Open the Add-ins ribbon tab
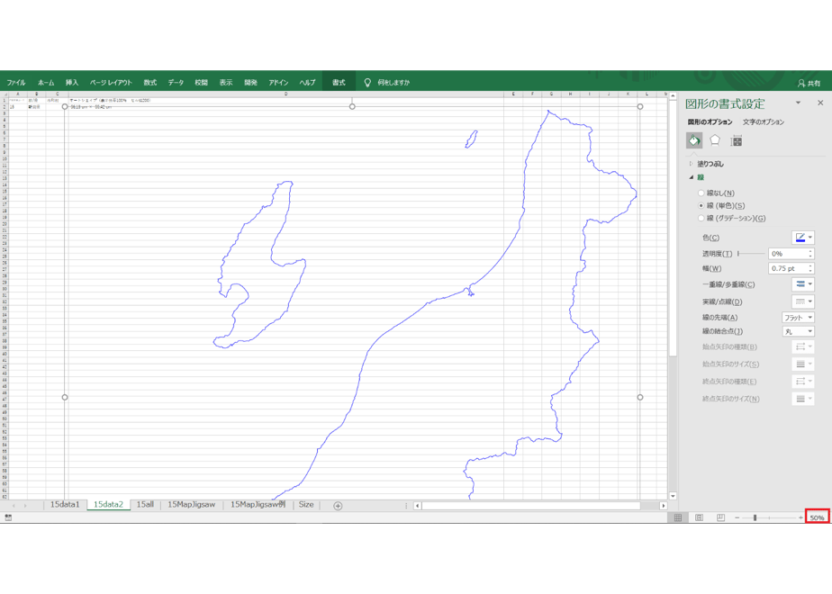832x594 pixels. (x=278, y=83)
